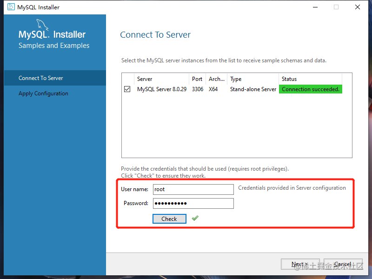Focus the User name input field
The width and height of the screenshot is (372, 279).
point(193,189)
